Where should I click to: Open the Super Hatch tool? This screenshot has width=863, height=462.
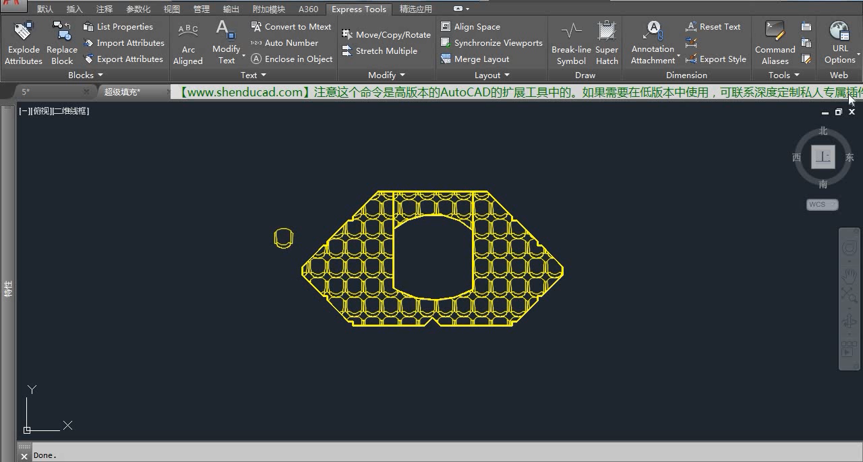point(607,44)
